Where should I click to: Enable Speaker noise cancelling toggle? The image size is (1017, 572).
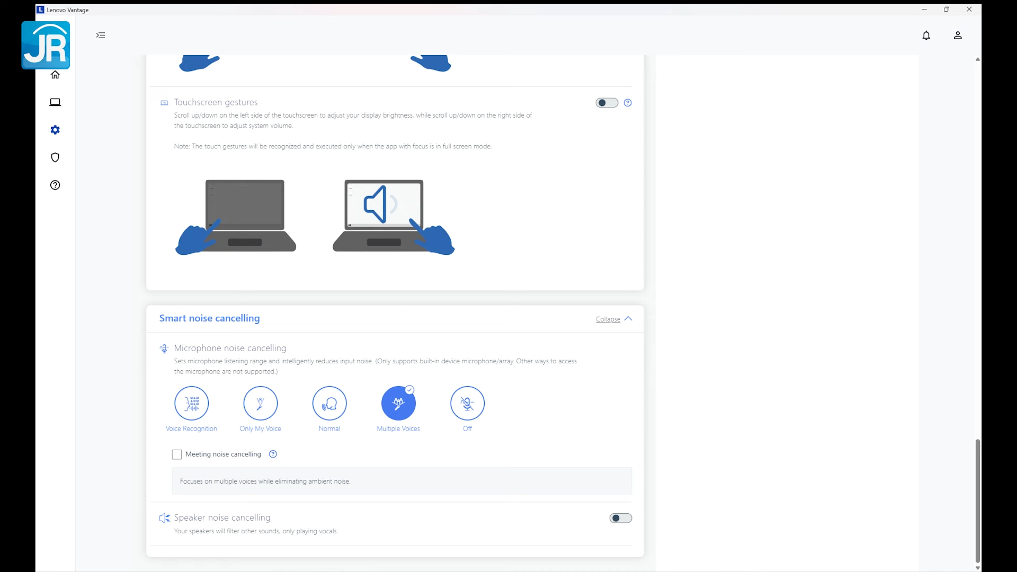click(620, 518)
